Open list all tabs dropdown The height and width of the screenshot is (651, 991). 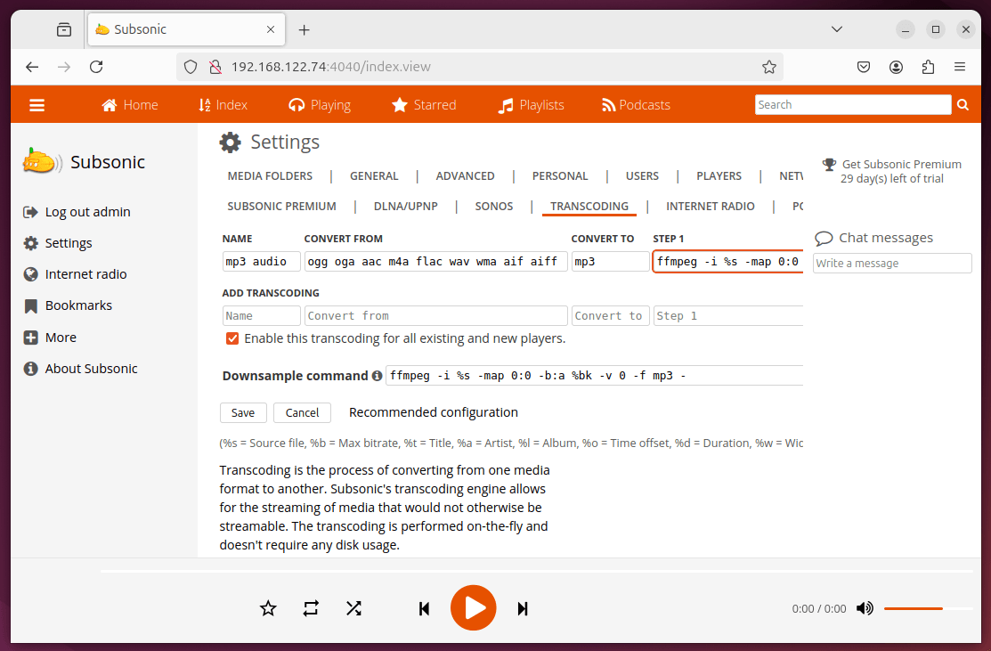pyautogui.click(x=837, y=29)
